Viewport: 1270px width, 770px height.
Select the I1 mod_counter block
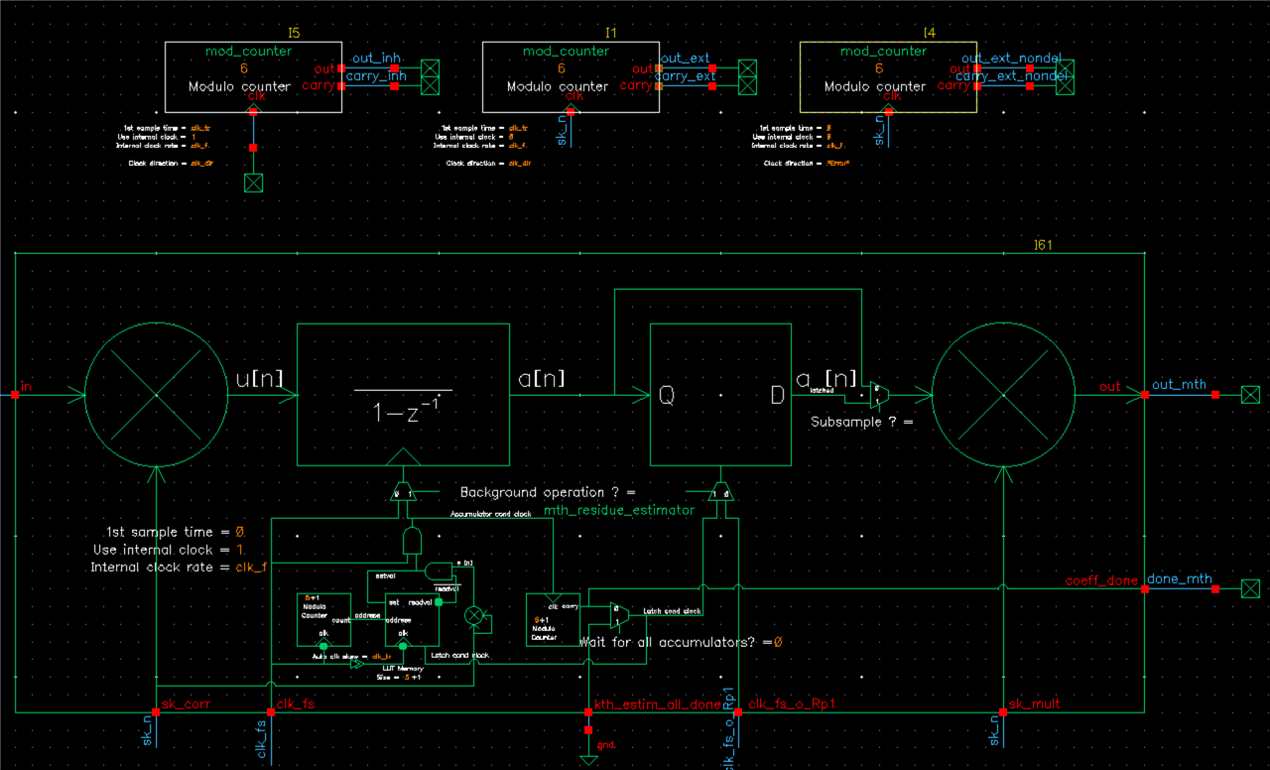tap(571, 77)
